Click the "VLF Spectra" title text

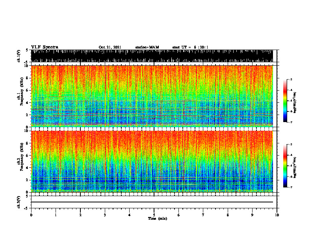click(x=45, y=47)
